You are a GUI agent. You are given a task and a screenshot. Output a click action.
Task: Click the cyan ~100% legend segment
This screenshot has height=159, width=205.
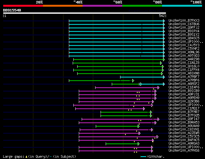pos(182,6)
